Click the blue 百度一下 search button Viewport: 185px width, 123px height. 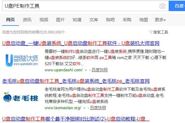177,6
